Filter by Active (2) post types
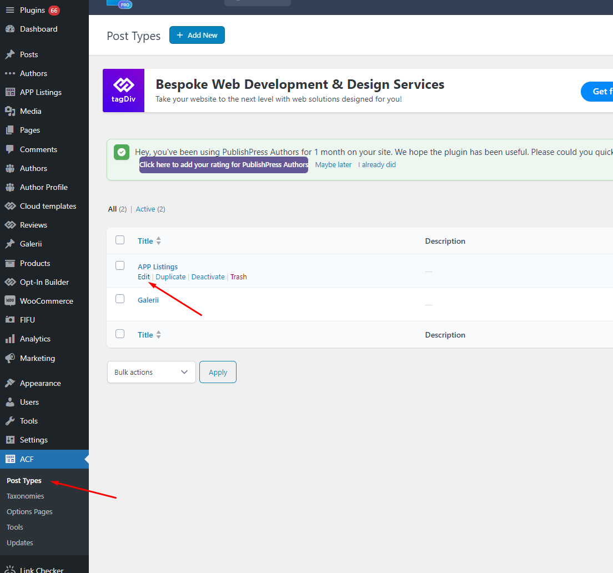The image size is (613, 573). (x=150, y=209)
